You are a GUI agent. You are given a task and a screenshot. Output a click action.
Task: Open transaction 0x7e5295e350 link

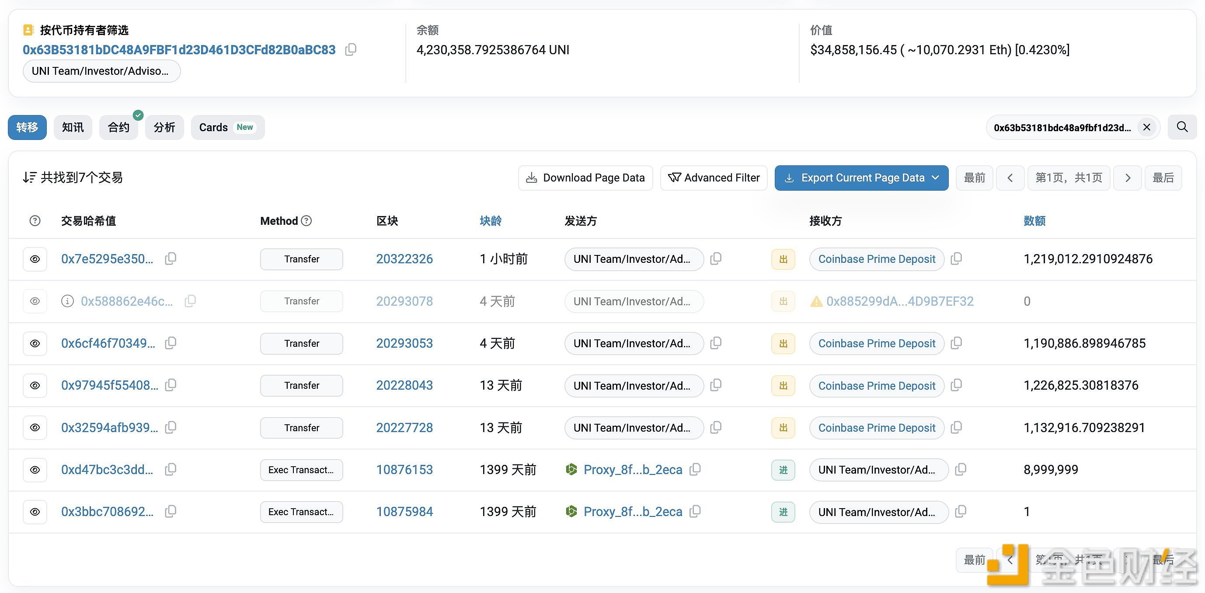coord(107,259)
